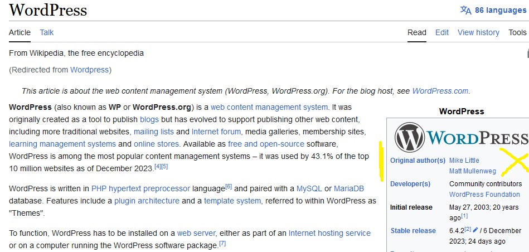Viewport: 529px width, 252px height.
Task: Click the translate languages icon
Action: point(465,10)
